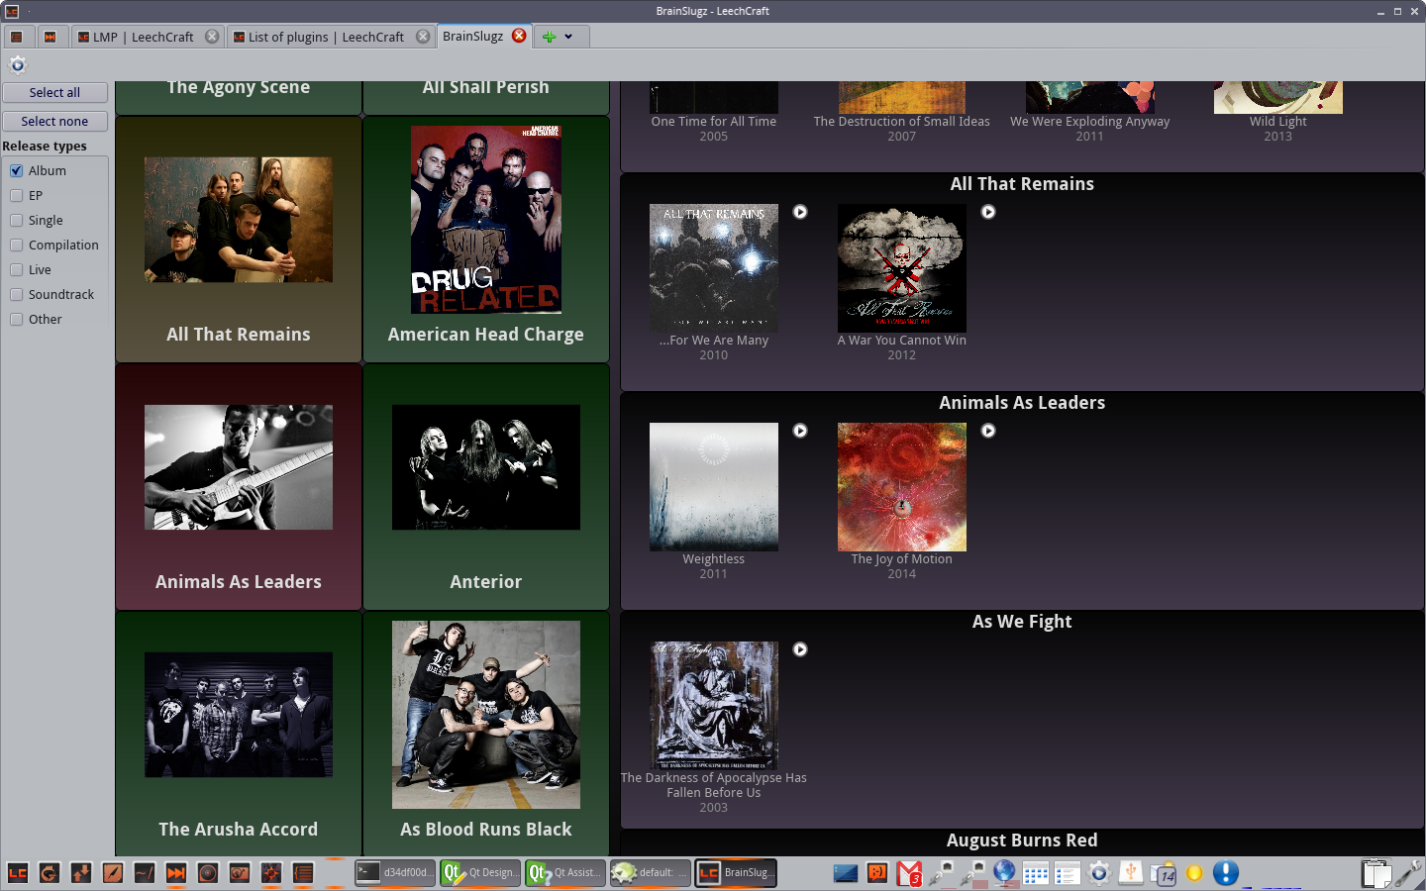This screenshot has width=1426, height=891.
Task: Click the green plus new tab icon
Action: 549,37
